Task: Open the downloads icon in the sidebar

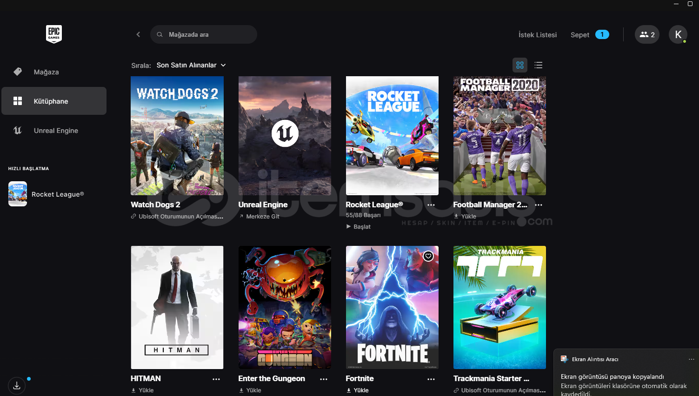Action: pyautogui.click(x=17, y=385)
